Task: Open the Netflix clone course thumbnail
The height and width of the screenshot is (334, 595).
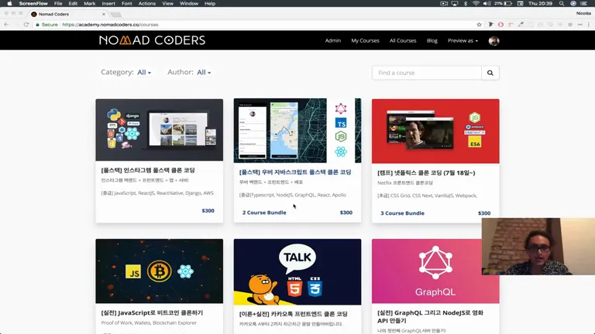Action: coord(435,131)
